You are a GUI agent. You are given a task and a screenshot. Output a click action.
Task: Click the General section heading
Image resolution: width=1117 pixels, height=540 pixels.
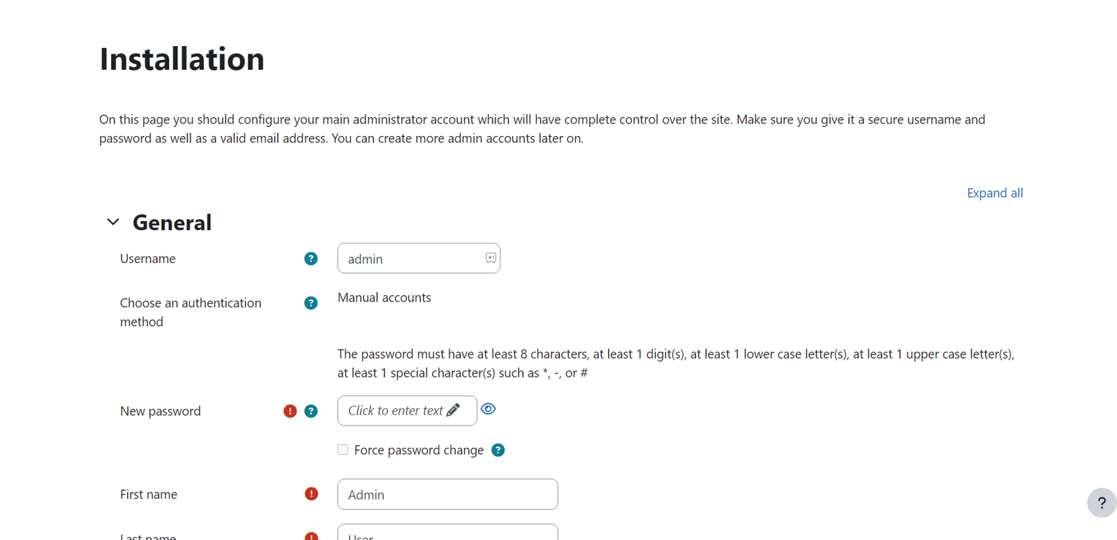pyautogui.click(x=172, y=223)
